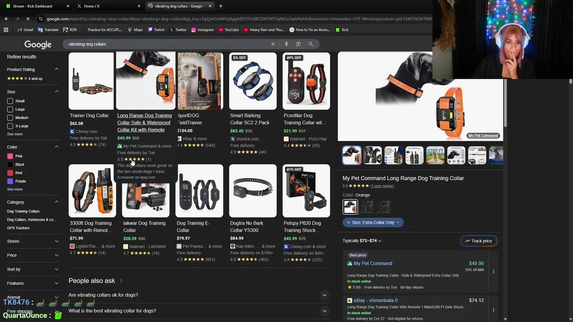Select Pink color filter
573x322 pixels.
pos(10,156)
